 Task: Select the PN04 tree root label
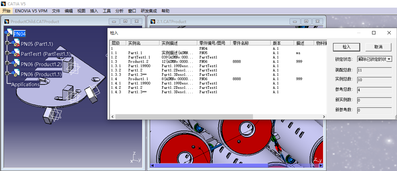[20, 34]
